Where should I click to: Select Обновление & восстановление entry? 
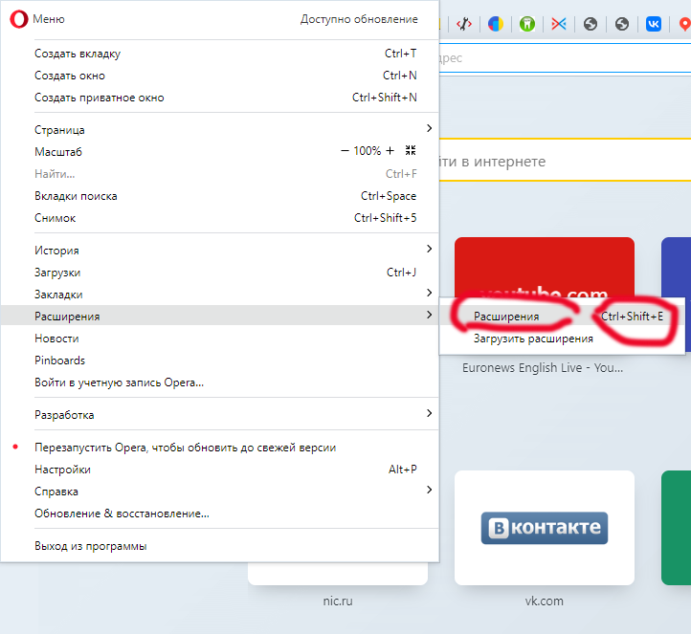(219, 514)
